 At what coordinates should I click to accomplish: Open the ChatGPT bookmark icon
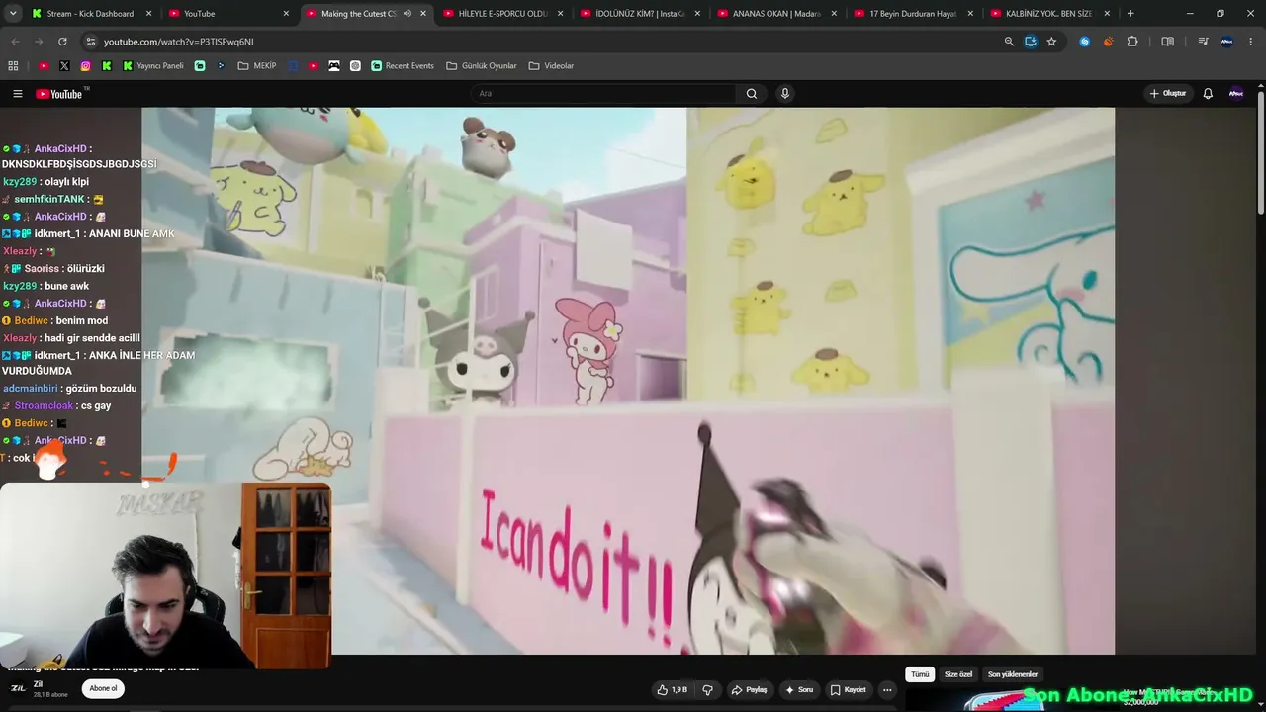[x=355, y=66]
